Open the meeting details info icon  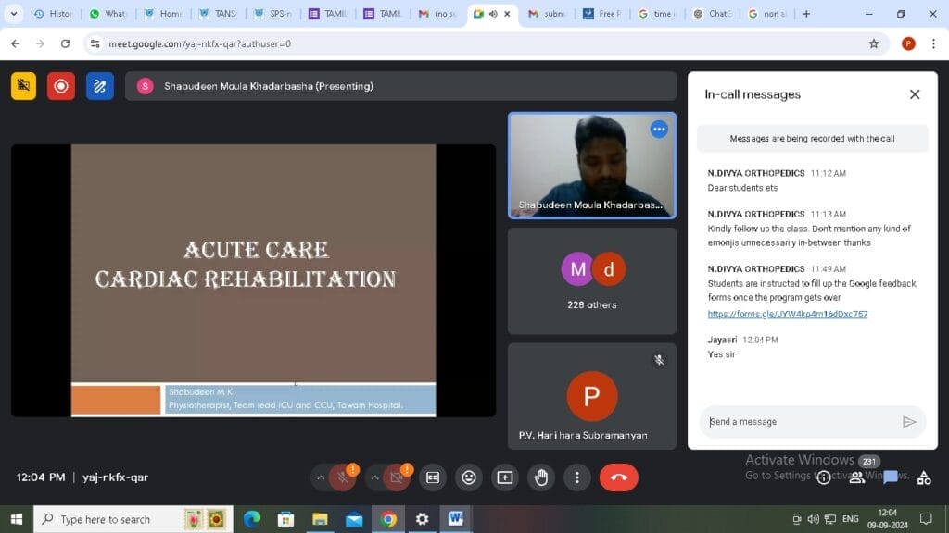tap(823, 477)
